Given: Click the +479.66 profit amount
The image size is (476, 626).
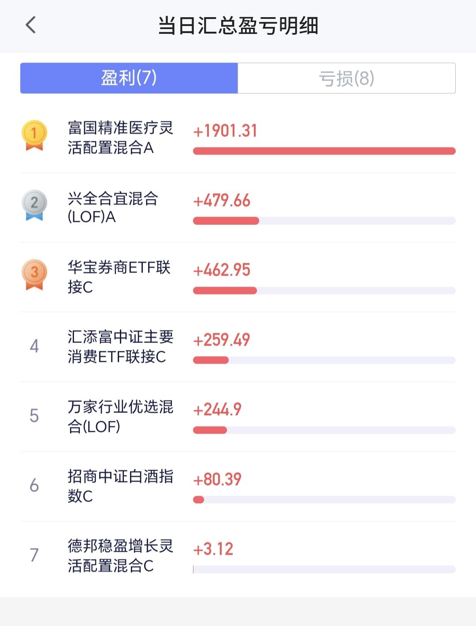Looking at the screenshot, I should 222,201.
